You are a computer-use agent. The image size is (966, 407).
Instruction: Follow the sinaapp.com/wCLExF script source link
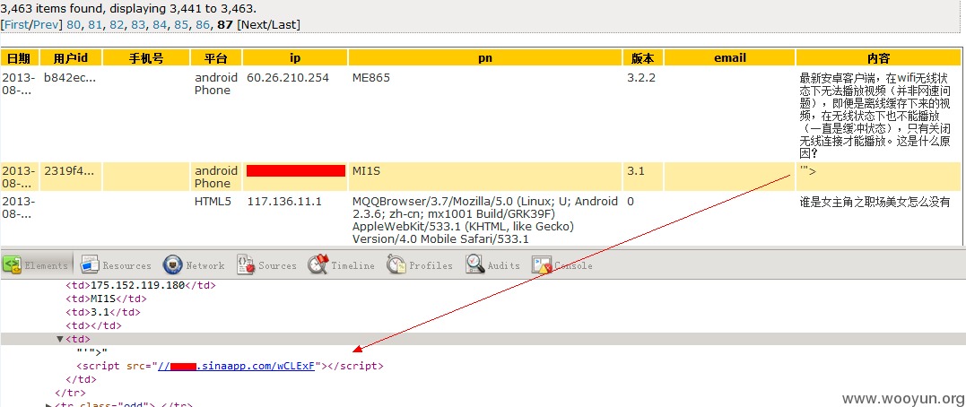(239, 366)
